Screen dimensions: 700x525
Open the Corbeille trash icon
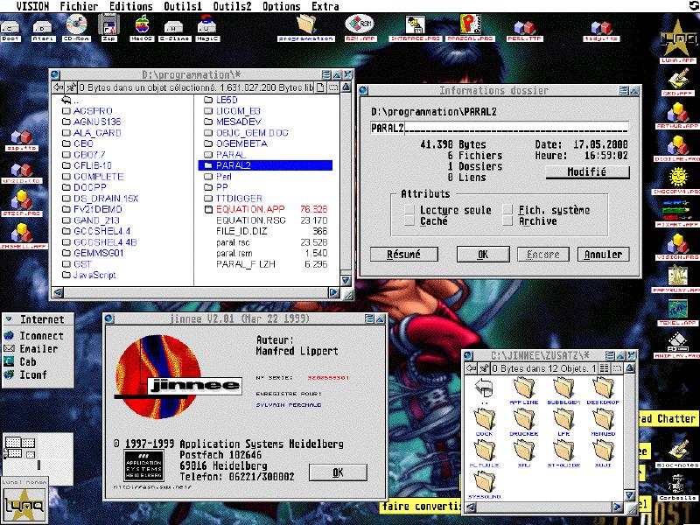pos(677,487)
